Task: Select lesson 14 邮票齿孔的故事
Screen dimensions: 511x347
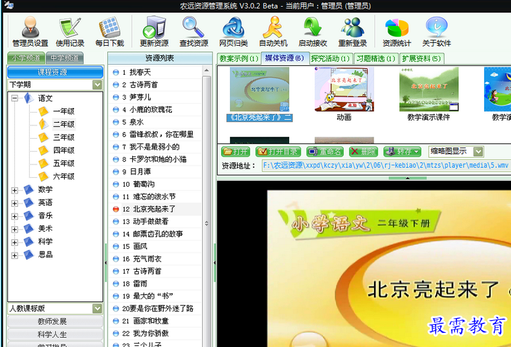Action: 156,234
